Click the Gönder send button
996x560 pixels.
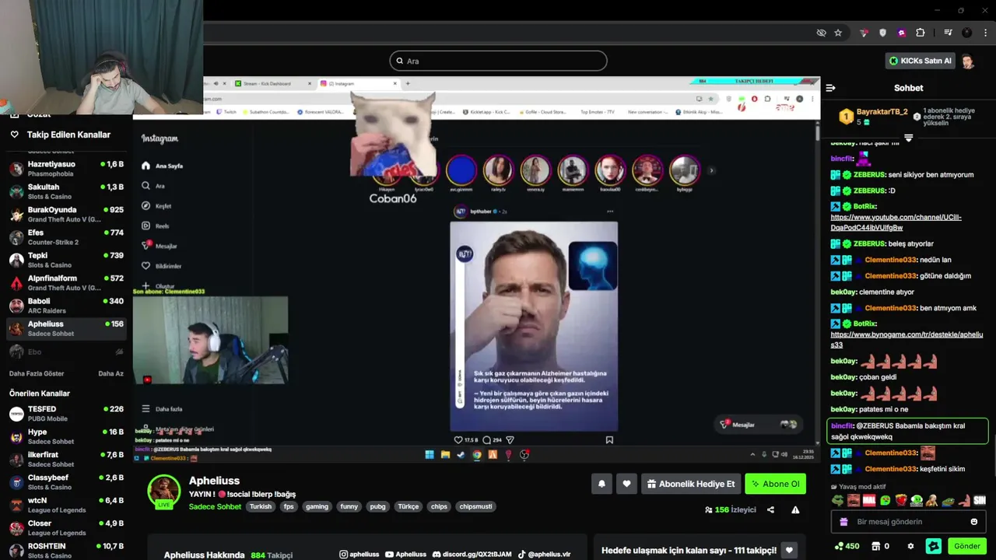[967, 546]
